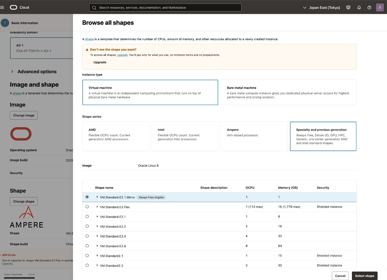The width and height of the screenshot is (387, 280).
Task: Click Oracle Linux 8 image value
Action: click(148, 166)
